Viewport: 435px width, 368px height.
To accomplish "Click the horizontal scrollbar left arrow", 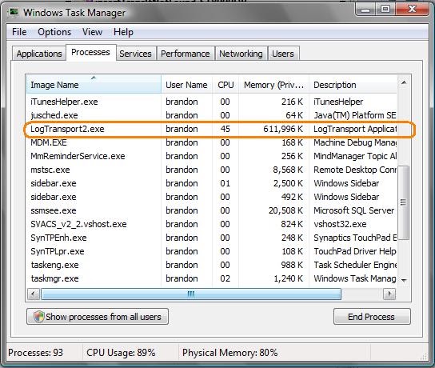I will [x=34, y=294].
